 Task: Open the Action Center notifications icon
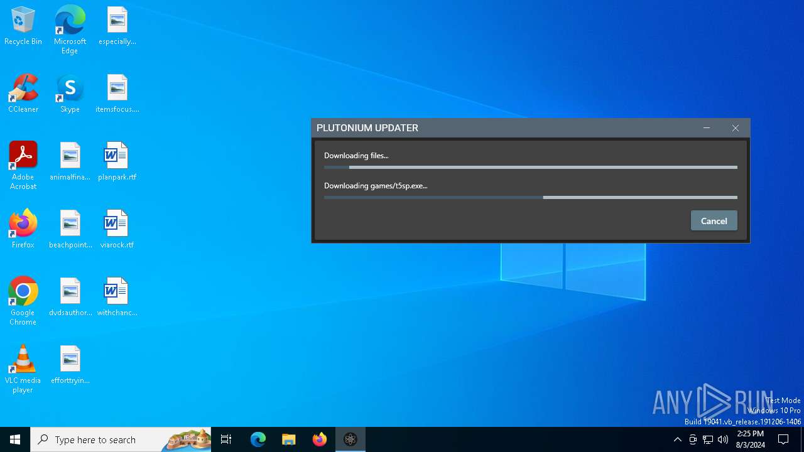[783, 439]
